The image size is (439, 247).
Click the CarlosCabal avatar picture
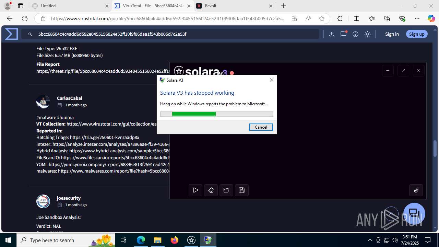(x=43, y=102)
